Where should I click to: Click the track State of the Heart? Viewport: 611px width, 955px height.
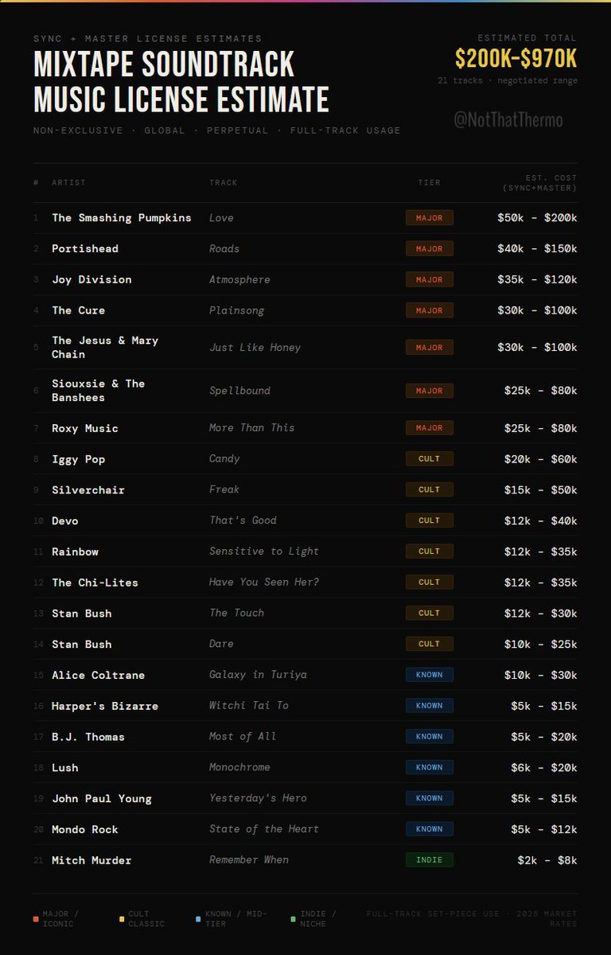point(264,829)
